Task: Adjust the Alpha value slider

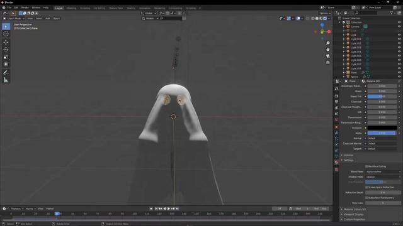Action: [382, 133]
